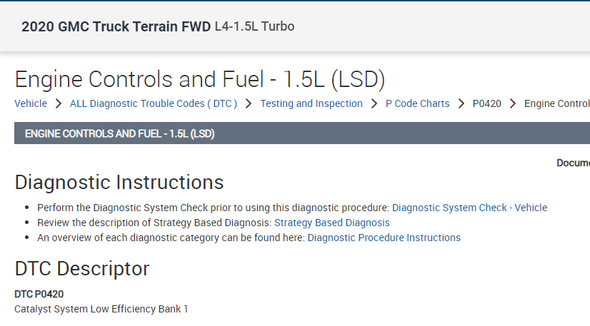The width and height of the screenshot is (590, 326).
Task: Click the chevron after Testing and Inspection
Action: [x=374, y=103]
